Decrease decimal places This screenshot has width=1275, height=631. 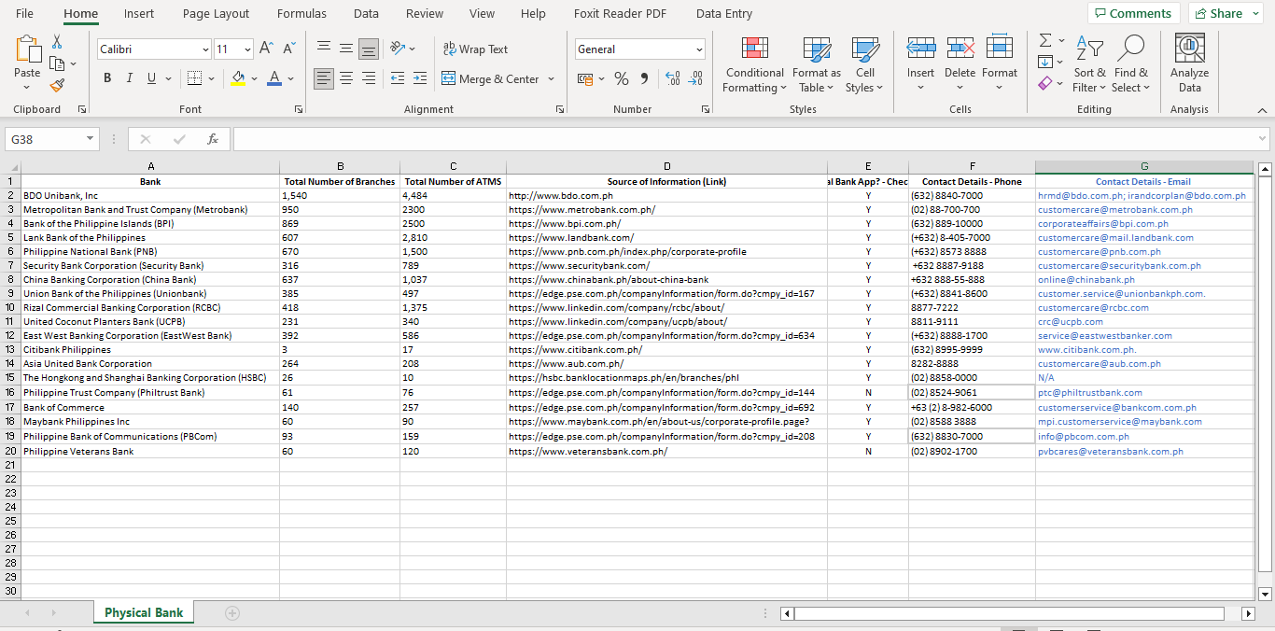tap(695, 78)
